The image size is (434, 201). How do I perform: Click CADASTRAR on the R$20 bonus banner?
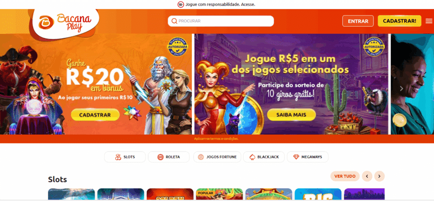pyautogui.click(x=95, y=115)
